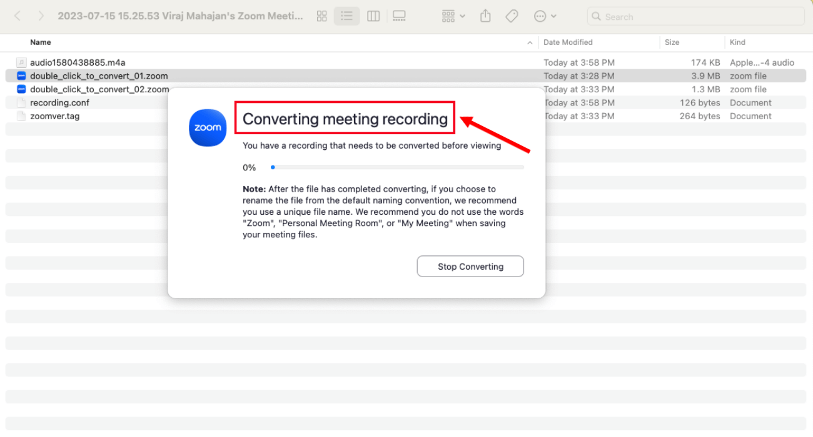
Task: Click the Apple...-4 audio kind cell
Action: (x=762, y=62)
